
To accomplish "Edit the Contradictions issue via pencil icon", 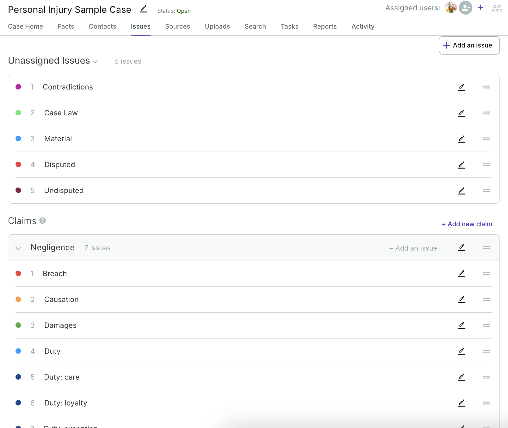I will [461, 87].
